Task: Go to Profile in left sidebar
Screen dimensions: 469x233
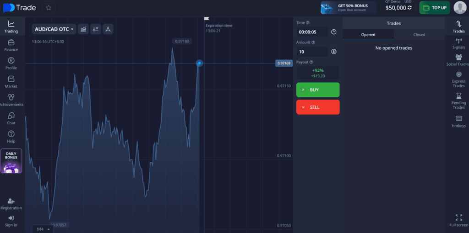Action: coord(11,64)
